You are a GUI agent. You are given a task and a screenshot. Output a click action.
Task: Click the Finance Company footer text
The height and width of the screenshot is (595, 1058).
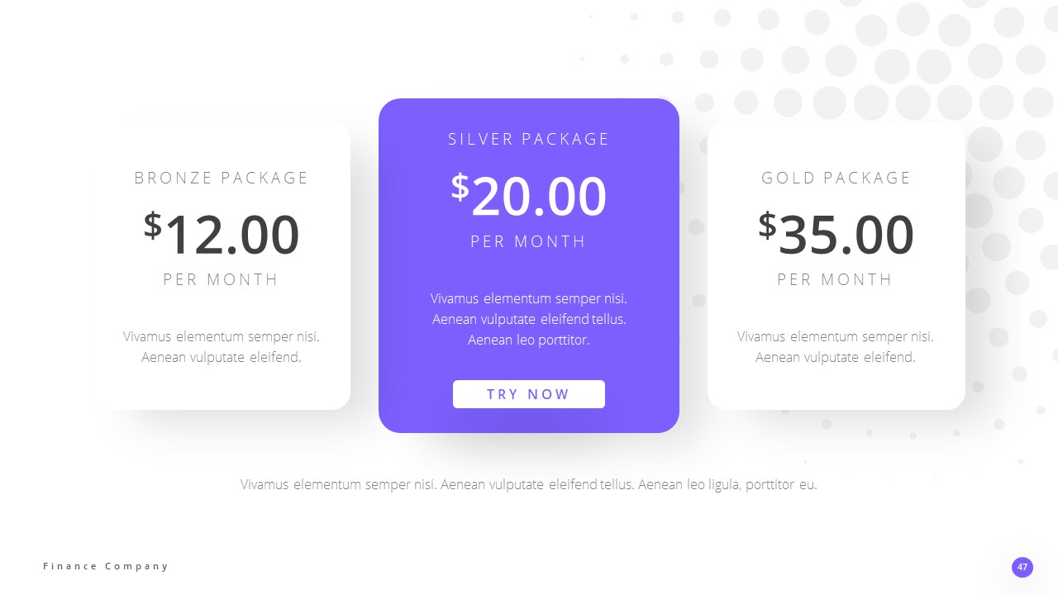click(106, 566)
